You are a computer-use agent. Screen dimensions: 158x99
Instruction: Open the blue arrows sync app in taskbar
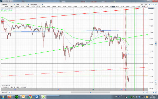tap(37, 97)
